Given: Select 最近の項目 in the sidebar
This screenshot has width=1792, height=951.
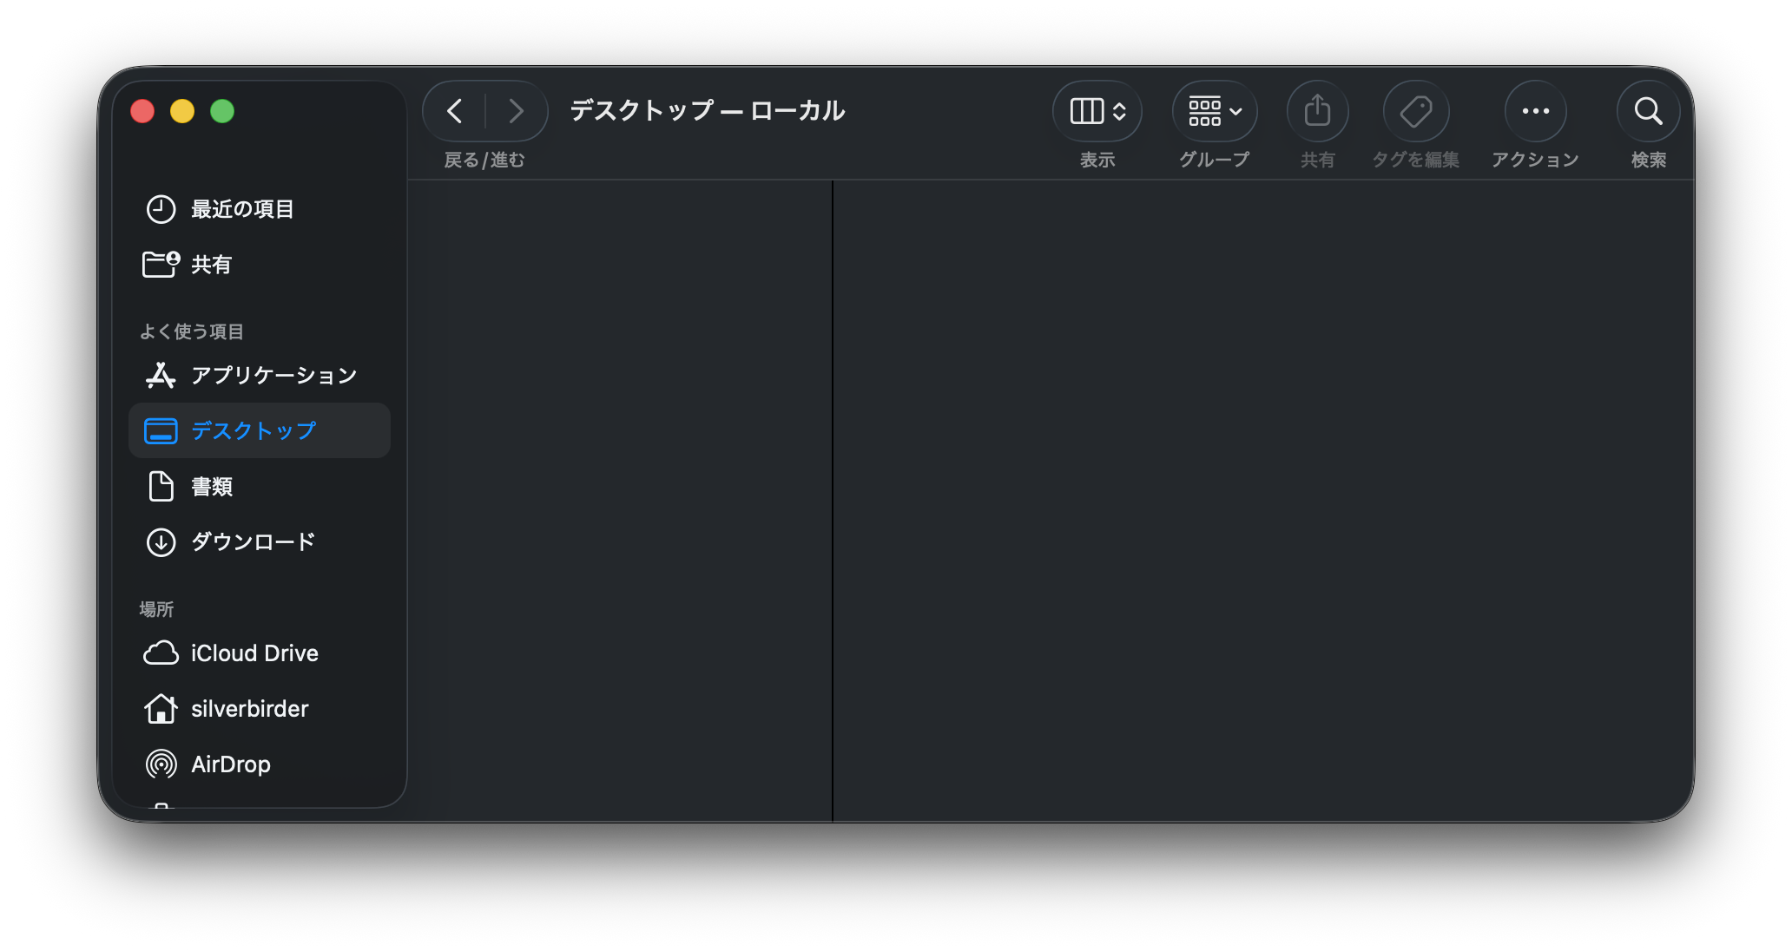Looking at the screenshot, I should coord(240,208).
